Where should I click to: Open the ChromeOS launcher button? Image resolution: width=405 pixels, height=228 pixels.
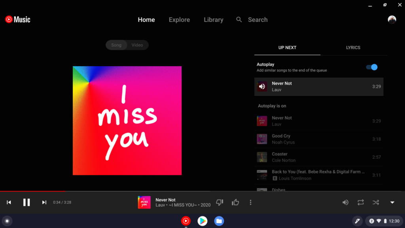(x=7, y=221)
